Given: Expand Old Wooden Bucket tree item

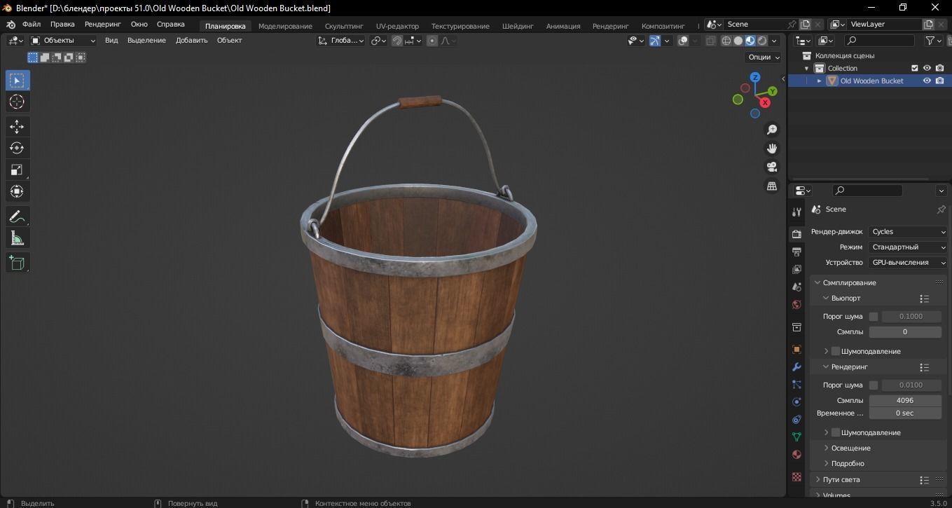Looking at the screenshot, I should [x=820, y=81].
